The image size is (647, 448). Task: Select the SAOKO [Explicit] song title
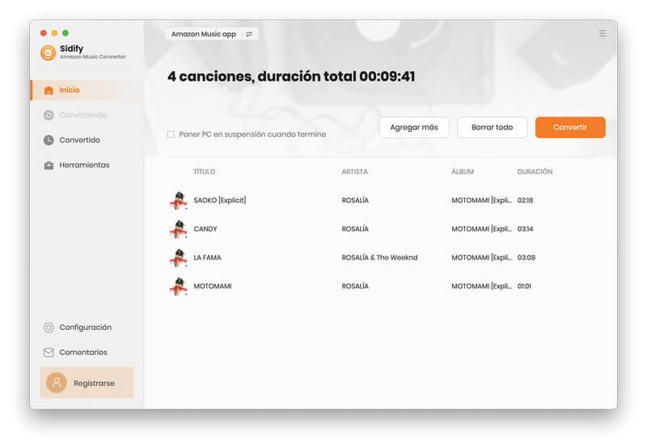tap(219, 201)
